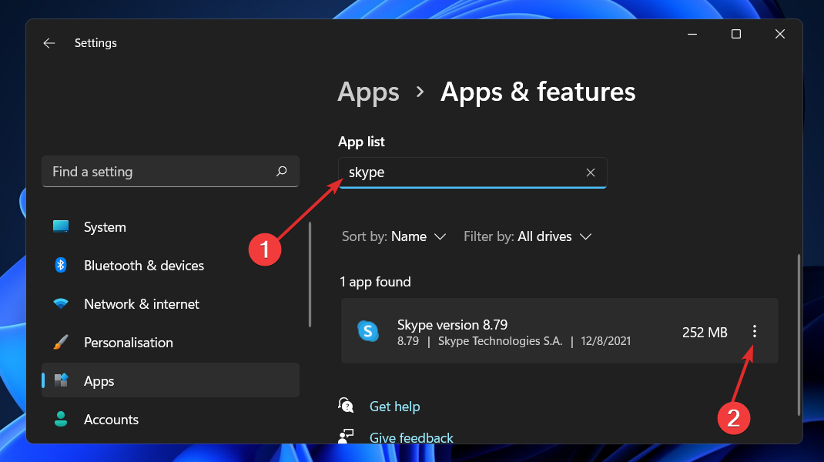Minimize the Settings window
Image resolution: width=824 pixels, height=462 pixels.
pyautogui.click(x=692, y=34)
